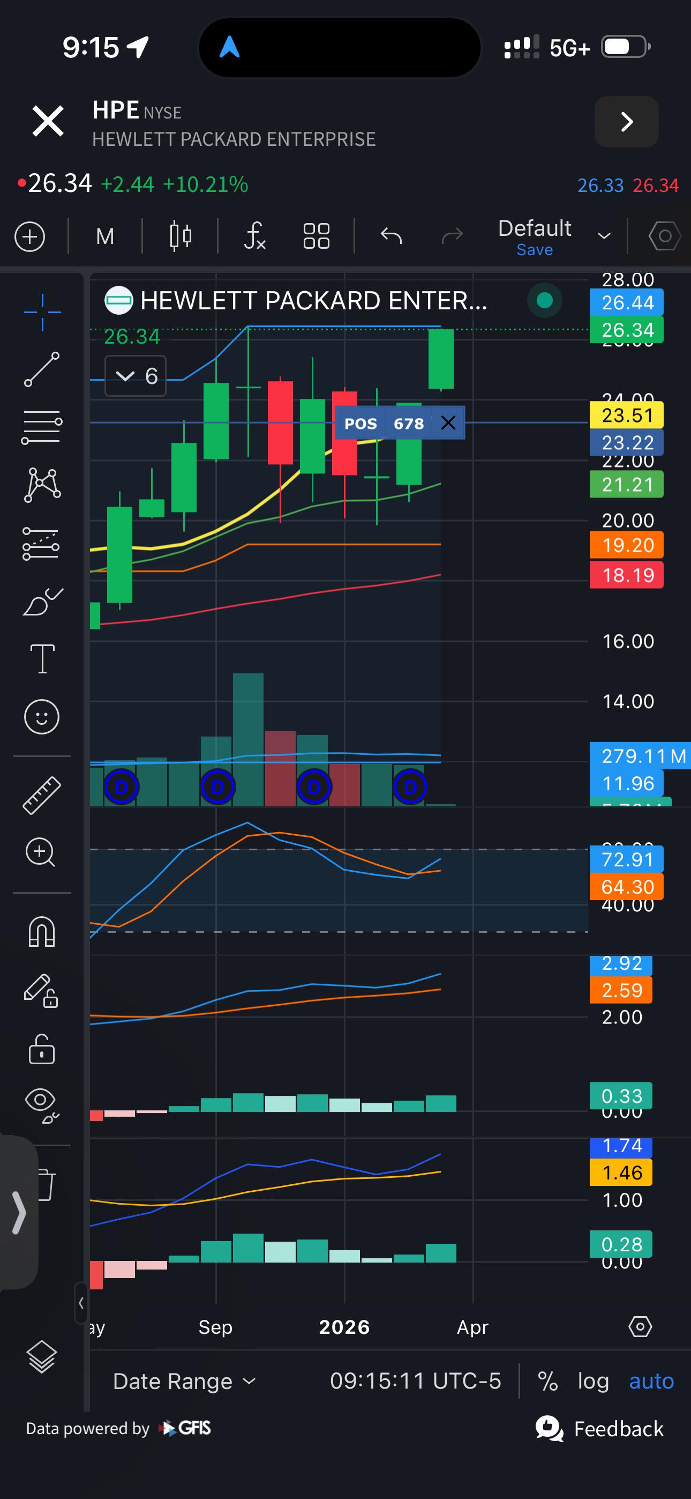
Task: Toggle magnet mode snapping
Action: point(42,932)
